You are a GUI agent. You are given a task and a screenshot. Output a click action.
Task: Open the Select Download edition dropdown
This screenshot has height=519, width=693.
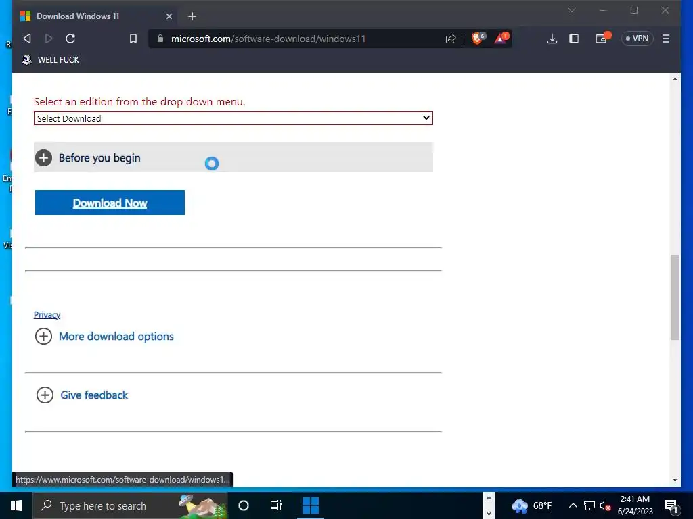click(233, 118)
